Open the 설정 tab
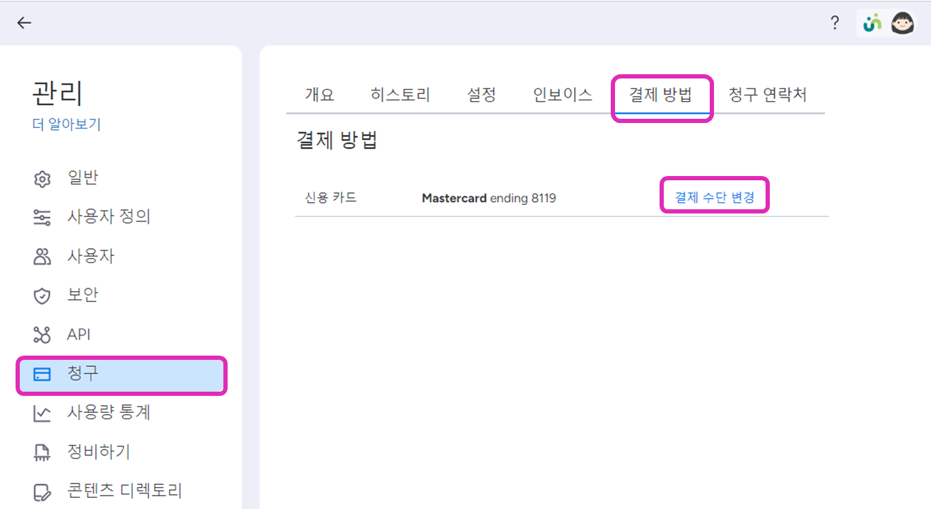This screenshot has height=509, width=931. (481, 95)
